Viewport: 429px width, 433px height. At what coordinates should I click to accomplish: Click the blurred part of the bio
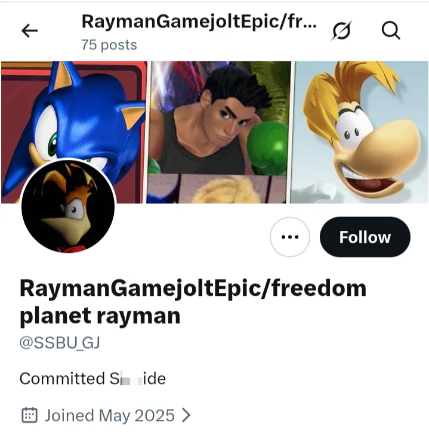(x=130, y=379)
